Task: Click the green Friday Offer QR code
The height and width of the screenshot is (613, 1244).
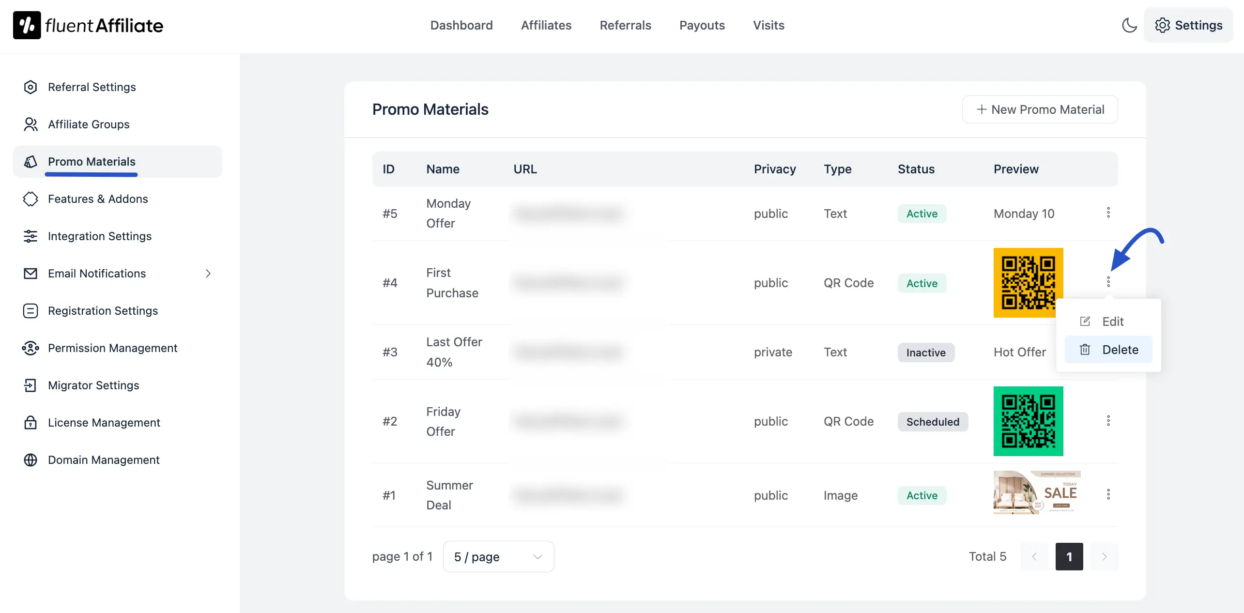Action: point(1028,421)
